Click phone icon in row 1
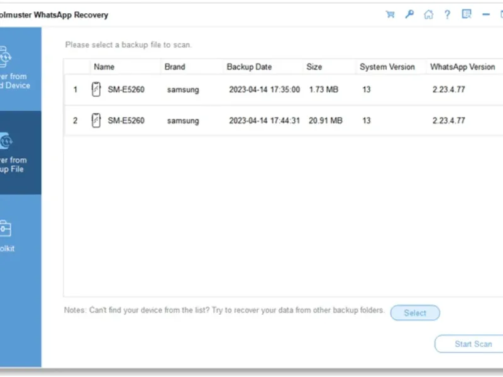Image resolution: width=503 pixels, height=377 pixels. [96, 89]
